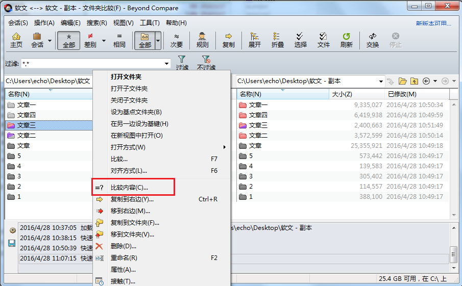
Task: Open the 视图(V) menu
Action: (123, 23)
